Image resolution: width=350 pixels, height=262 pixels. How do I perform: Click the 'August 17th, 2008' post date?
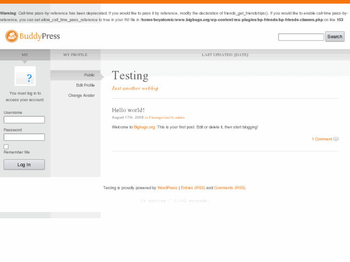pos(128,117)
